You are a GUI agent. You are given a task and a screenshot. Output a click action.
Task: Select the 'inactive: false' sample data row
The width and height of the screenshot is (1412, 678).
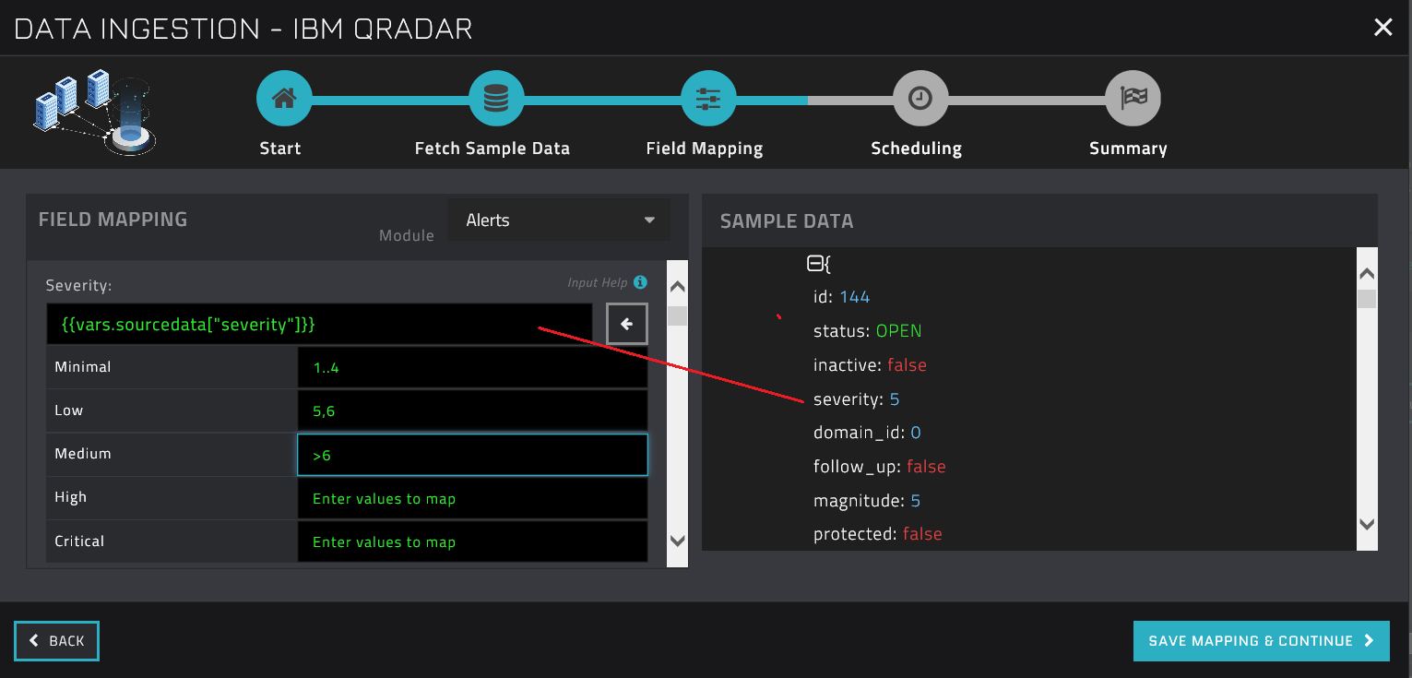point(870,365)
